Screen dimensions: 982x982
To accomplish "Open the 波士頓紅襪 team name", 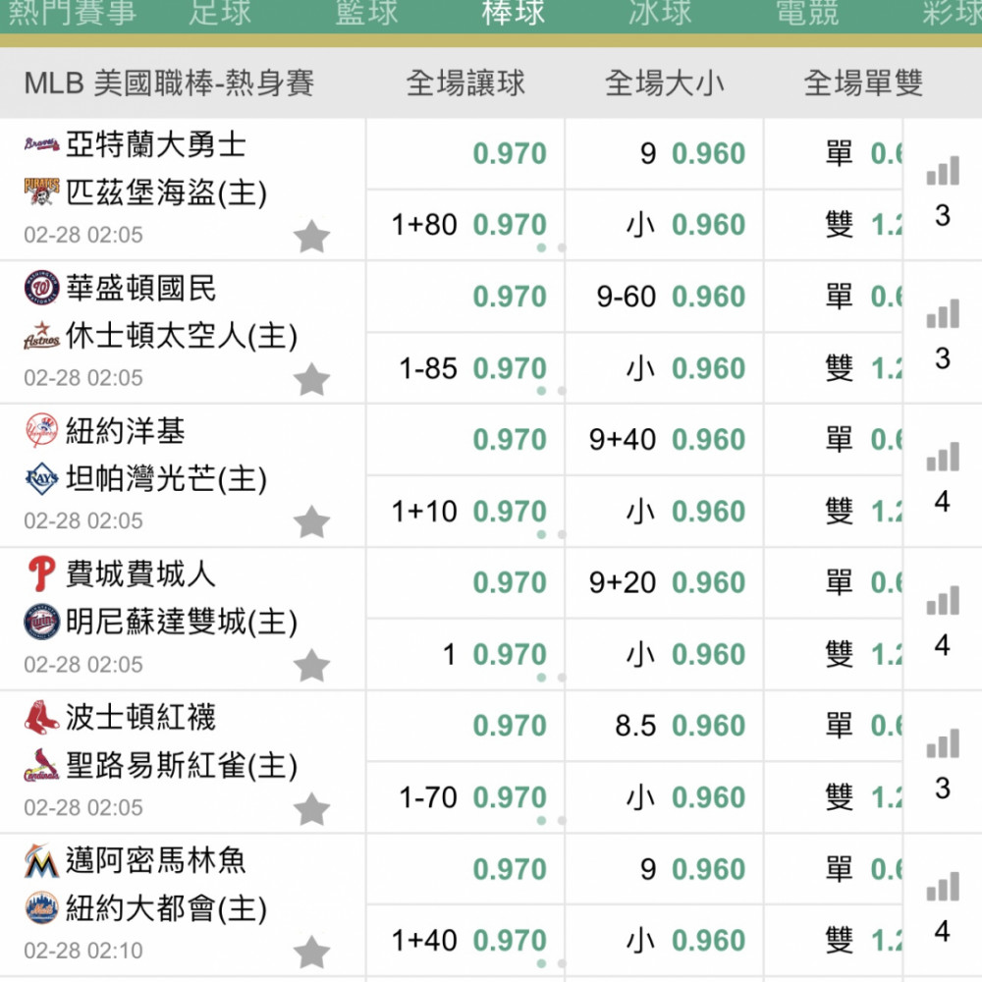I will [x=140, y=717].
